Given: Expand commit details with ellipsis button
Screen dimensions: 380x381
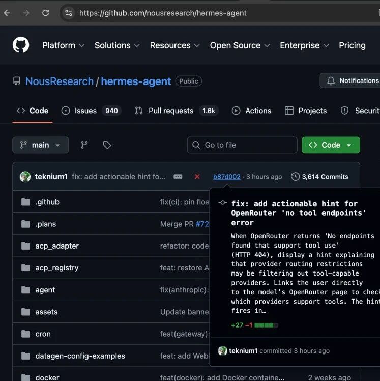Looking at the screenshot, I should pos(178,177).
